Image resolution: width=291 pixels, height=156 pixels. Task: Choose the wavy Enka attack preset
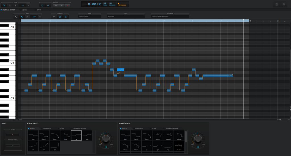pos(65,135)
